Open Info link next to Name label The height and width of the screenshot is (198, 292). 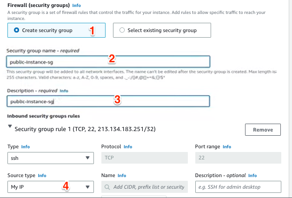click(x=122, y=176)
